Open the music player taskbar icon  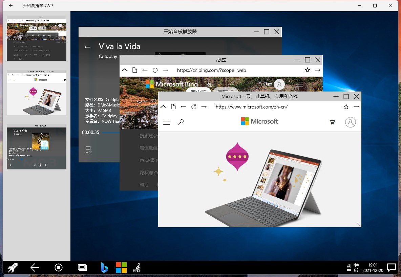coord(136,268)
